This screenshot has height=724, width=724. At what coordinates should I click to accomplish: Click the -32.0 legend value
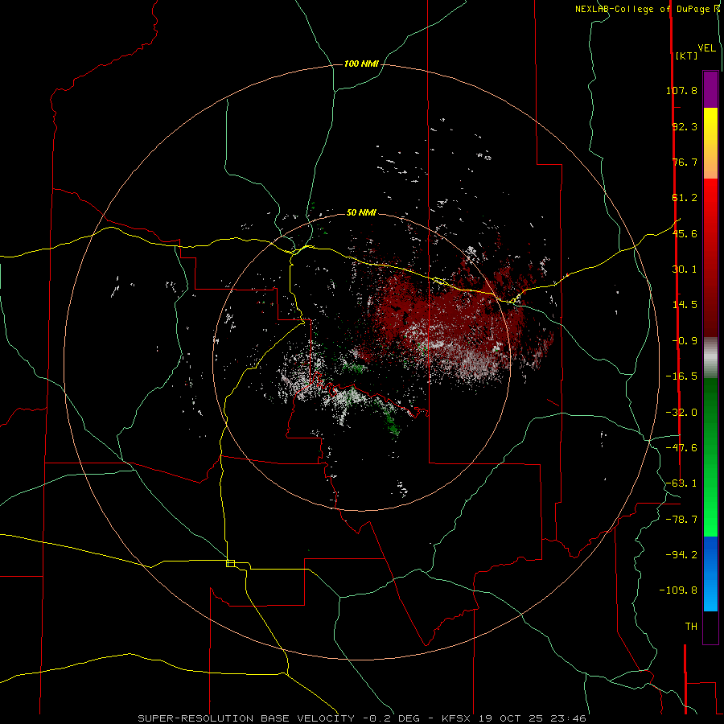click(x=681, y=413)
